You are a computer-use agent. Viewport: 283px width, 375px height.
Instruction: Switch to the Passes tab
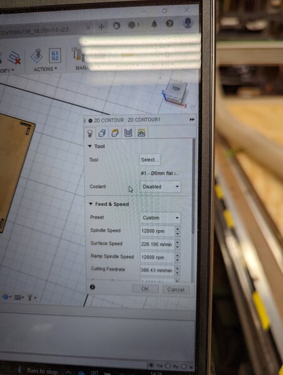[x=128, y=132]
